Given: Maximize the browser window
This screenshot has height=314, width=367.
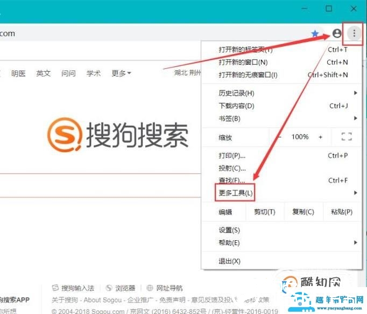Looking at the screenshot, I should (329, 9).
